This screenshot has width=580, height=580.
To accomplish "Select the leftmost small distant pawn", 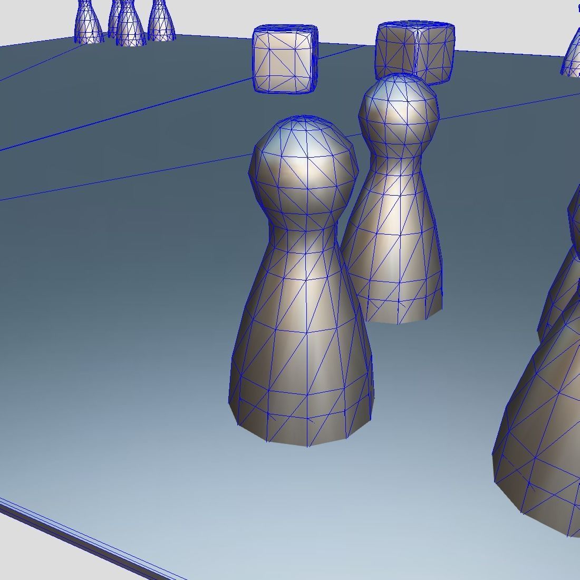I will click(89, 22).
